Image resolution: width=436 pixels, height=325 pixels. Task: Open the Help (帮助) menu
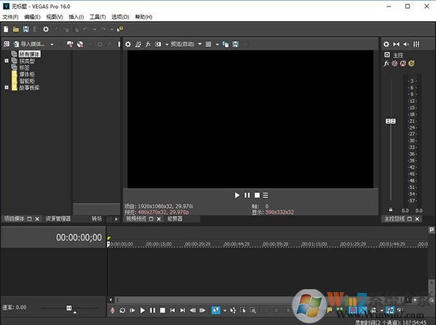point(144,17)
